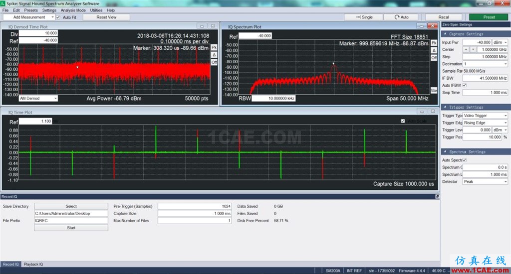
Task: Click the Single sweep button
Action: [364, 17]
